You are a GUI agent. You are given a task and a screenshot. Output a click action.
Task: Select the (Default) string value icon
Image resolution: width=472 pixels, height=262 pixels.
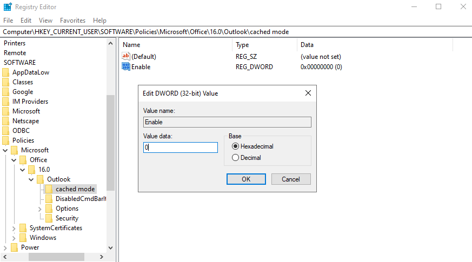pos(126,56)
